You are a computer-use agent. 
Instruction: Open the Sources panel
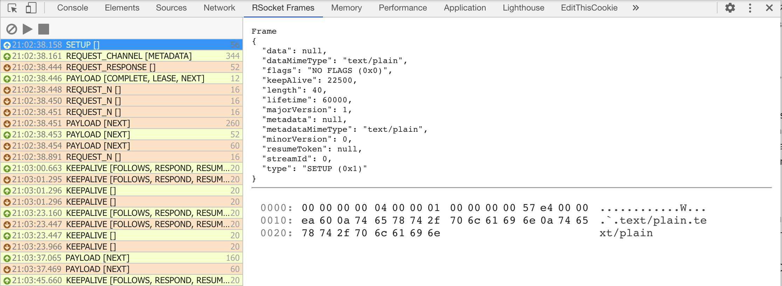pos(171,7)
